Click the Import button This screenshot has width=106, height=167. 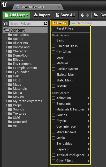click(x=42, y=15)
